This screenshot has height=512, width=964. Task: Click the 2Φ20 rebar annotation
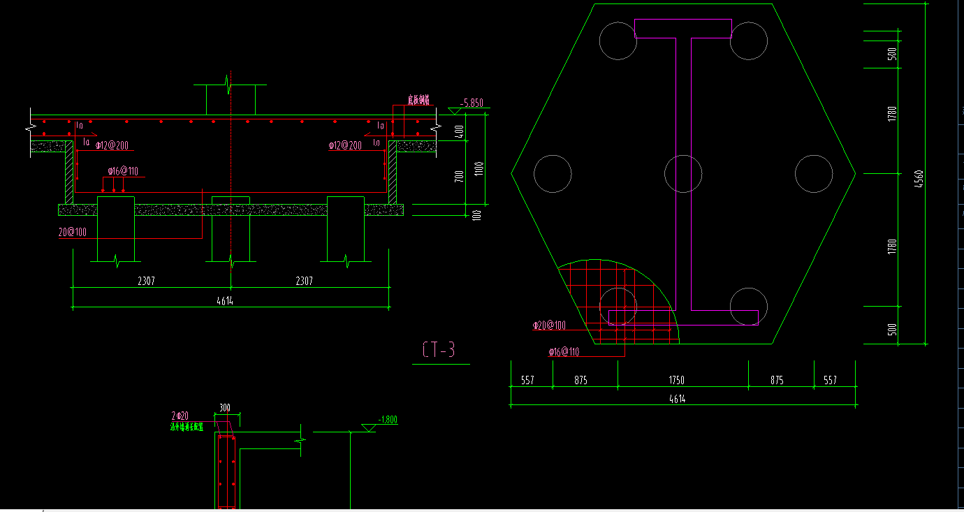[x=180, y=416]
